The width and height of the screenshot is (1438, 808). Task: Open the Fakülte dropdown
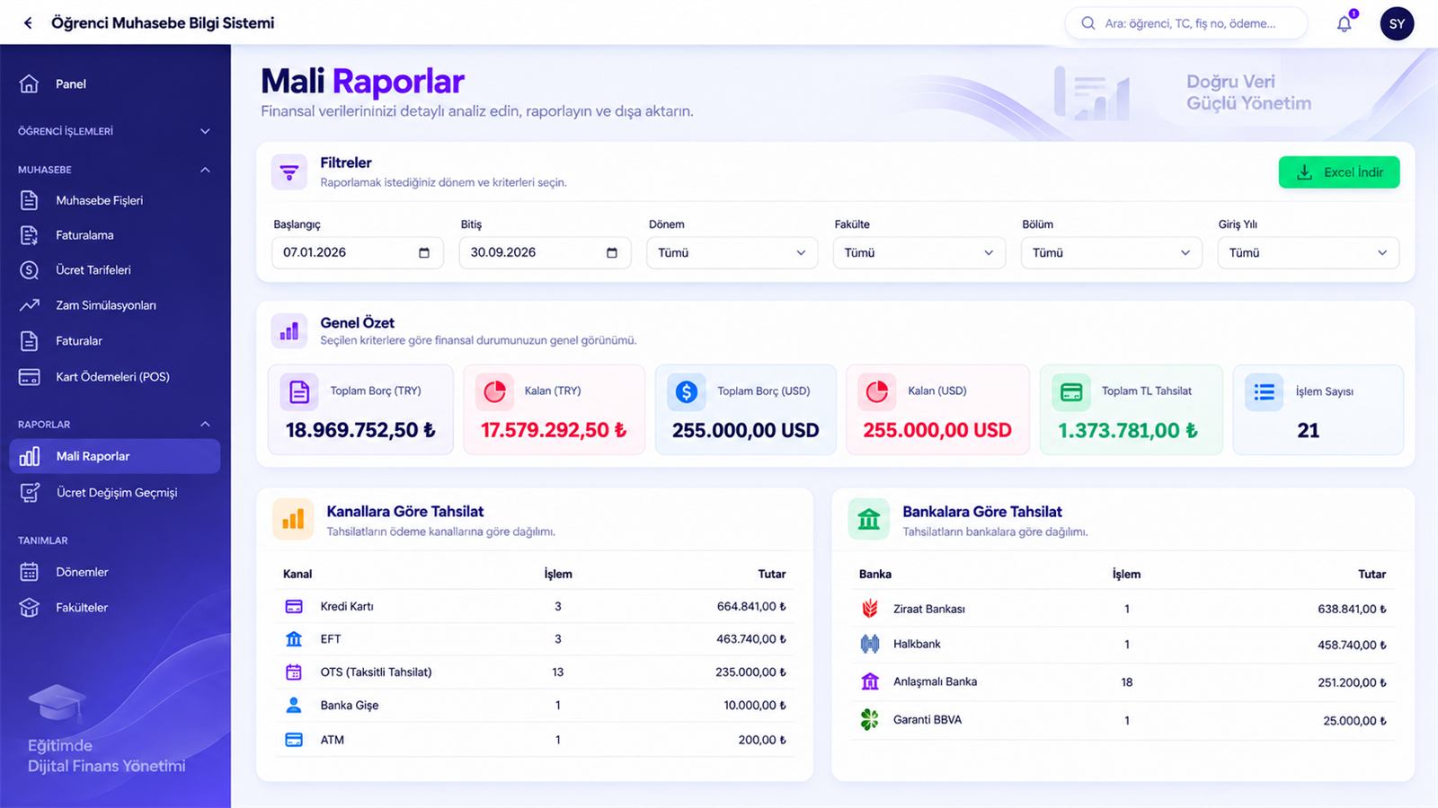coord(919,253)
